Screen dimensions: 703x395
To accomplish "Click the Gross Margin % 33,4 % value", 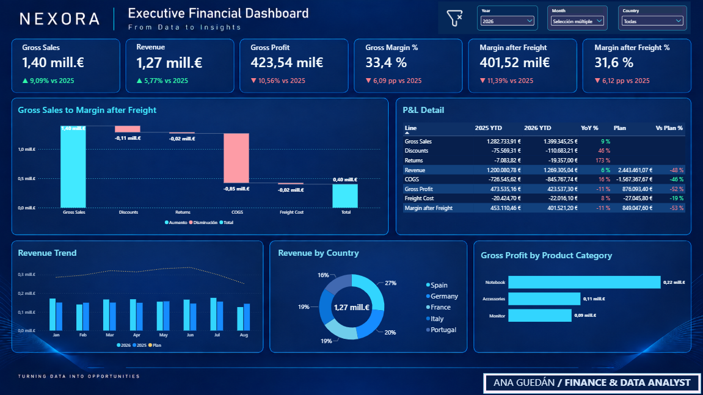I will click(386, 63).
